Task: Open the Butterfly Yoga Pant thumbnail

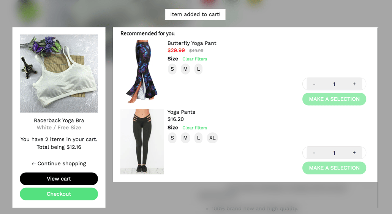Action: (142, 71)
